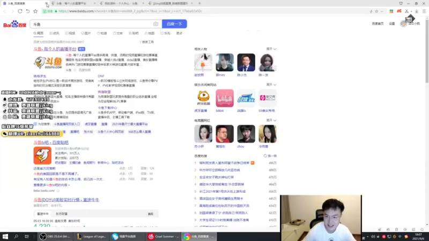The width and height of the screenshot is (429, 241).
Task: Select the 东方财富 tab in stock widget
Action: (62, 214)
